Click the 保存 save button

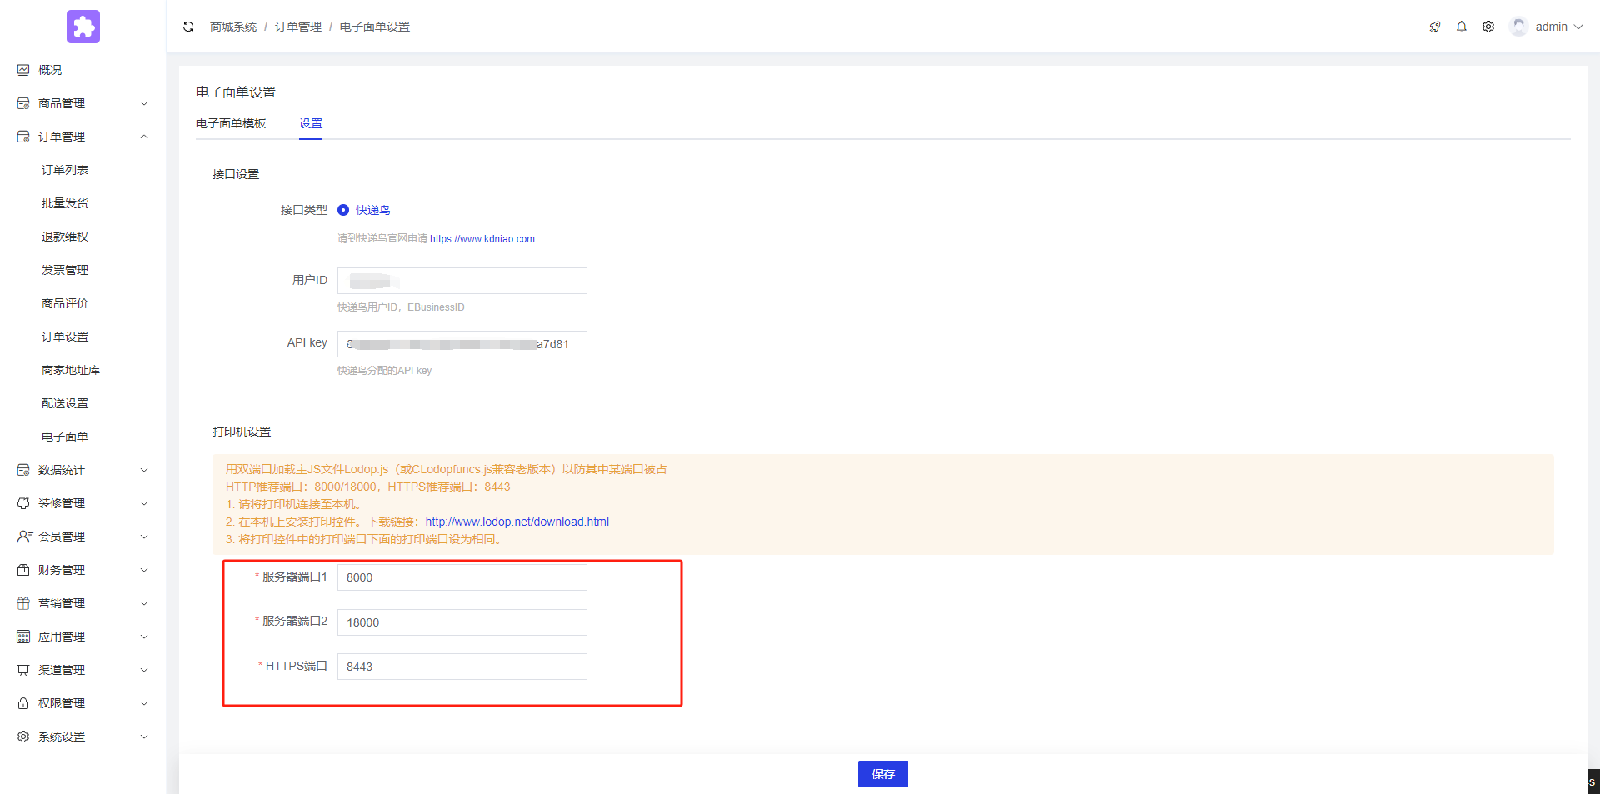[882, 774]
